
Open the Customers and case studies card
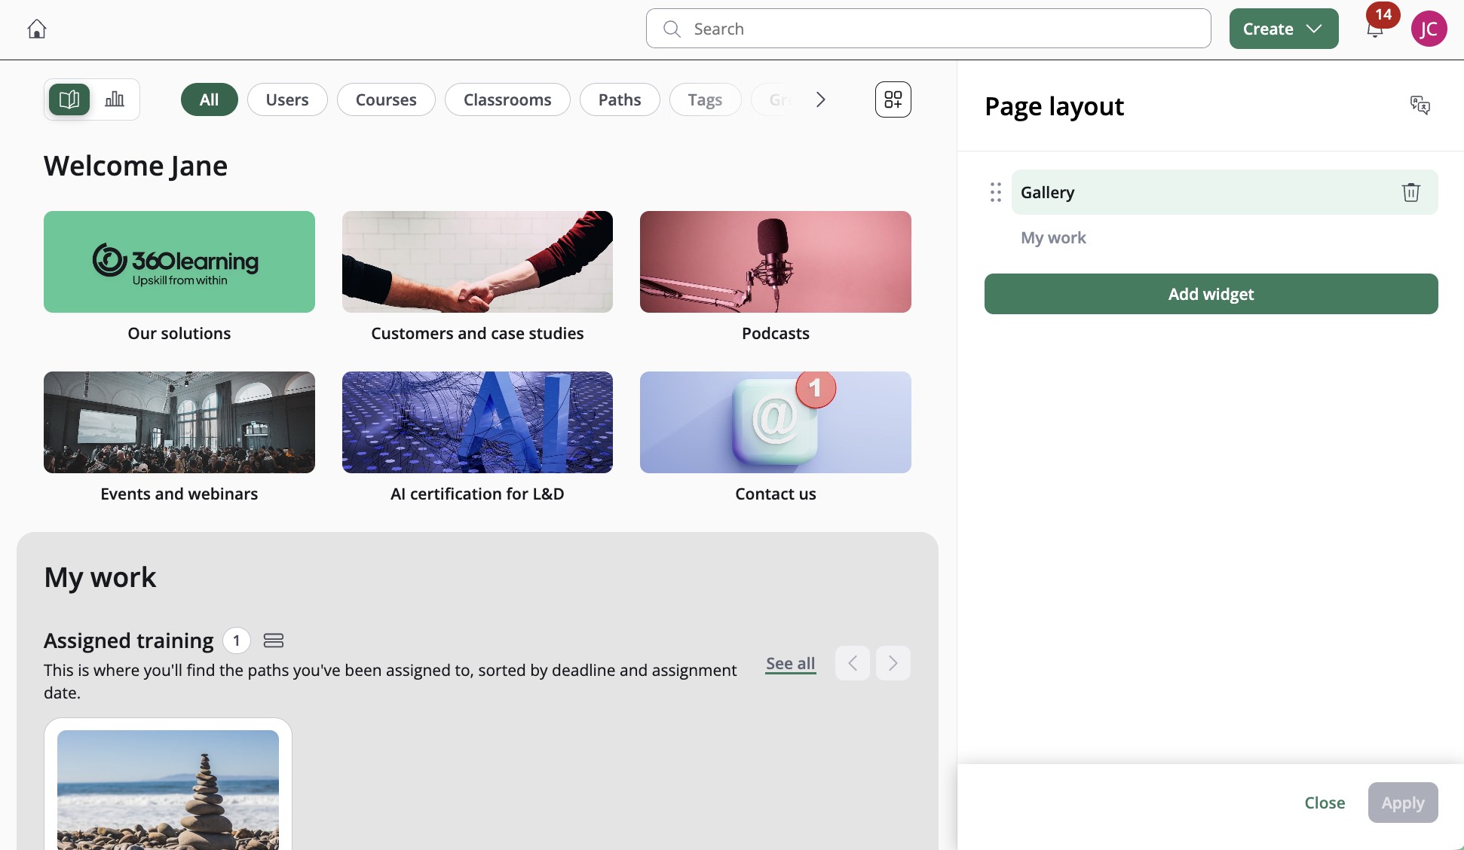tap(477, 261)
